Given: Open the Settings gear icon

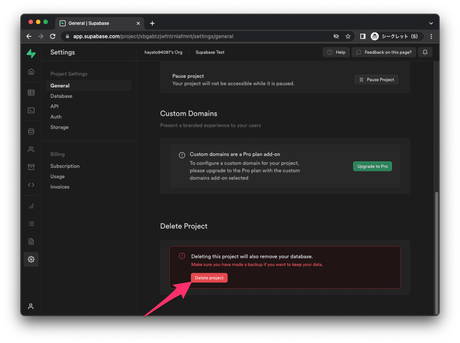Looking at the screenshot, I should (x=31, y=259).
